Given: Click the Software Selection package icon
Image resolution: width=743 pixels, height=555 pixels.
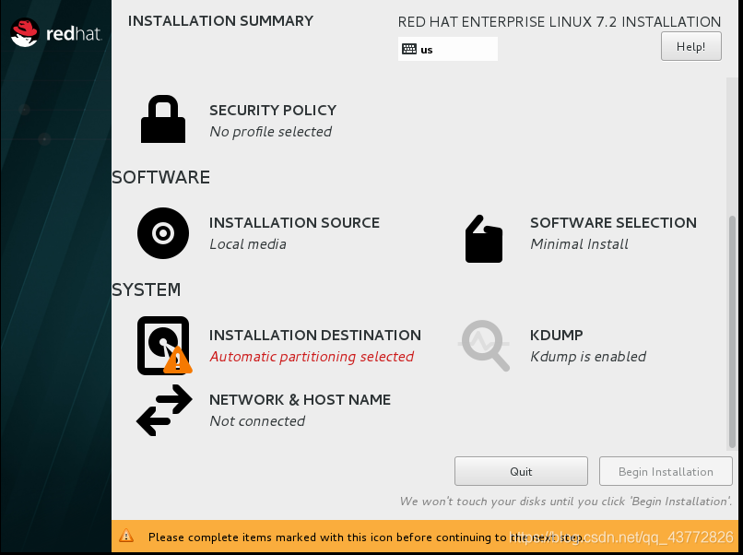Looking at the screenshot, I should pos(483,239).
